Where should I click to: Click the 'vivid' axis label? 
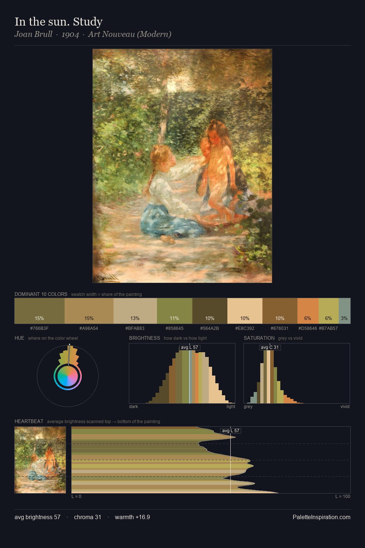[x=345, y=407]
